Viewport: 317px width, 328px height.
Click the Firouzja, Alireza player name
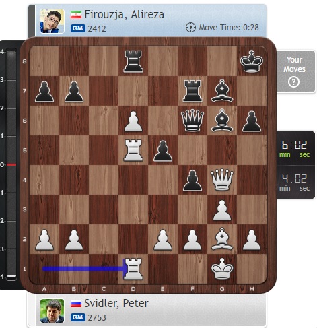[x=125, y=15]
